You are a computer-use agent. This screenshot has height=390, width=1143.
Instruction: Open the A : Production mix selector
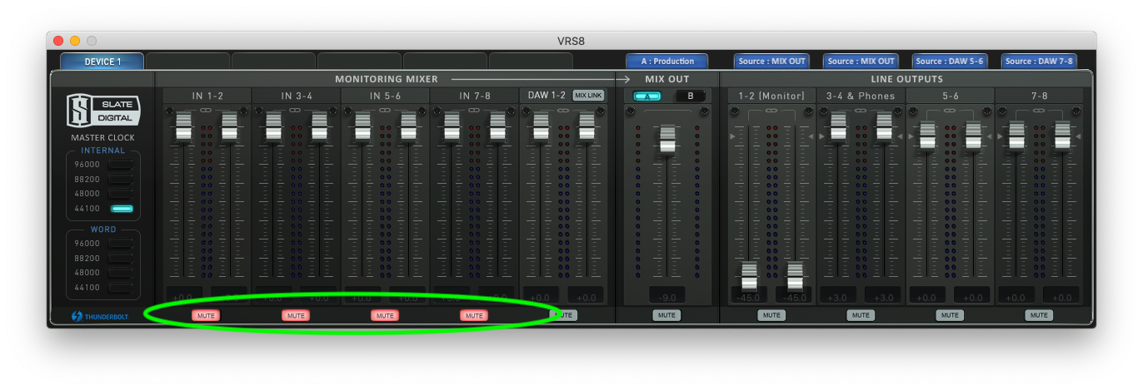(667, 62)
